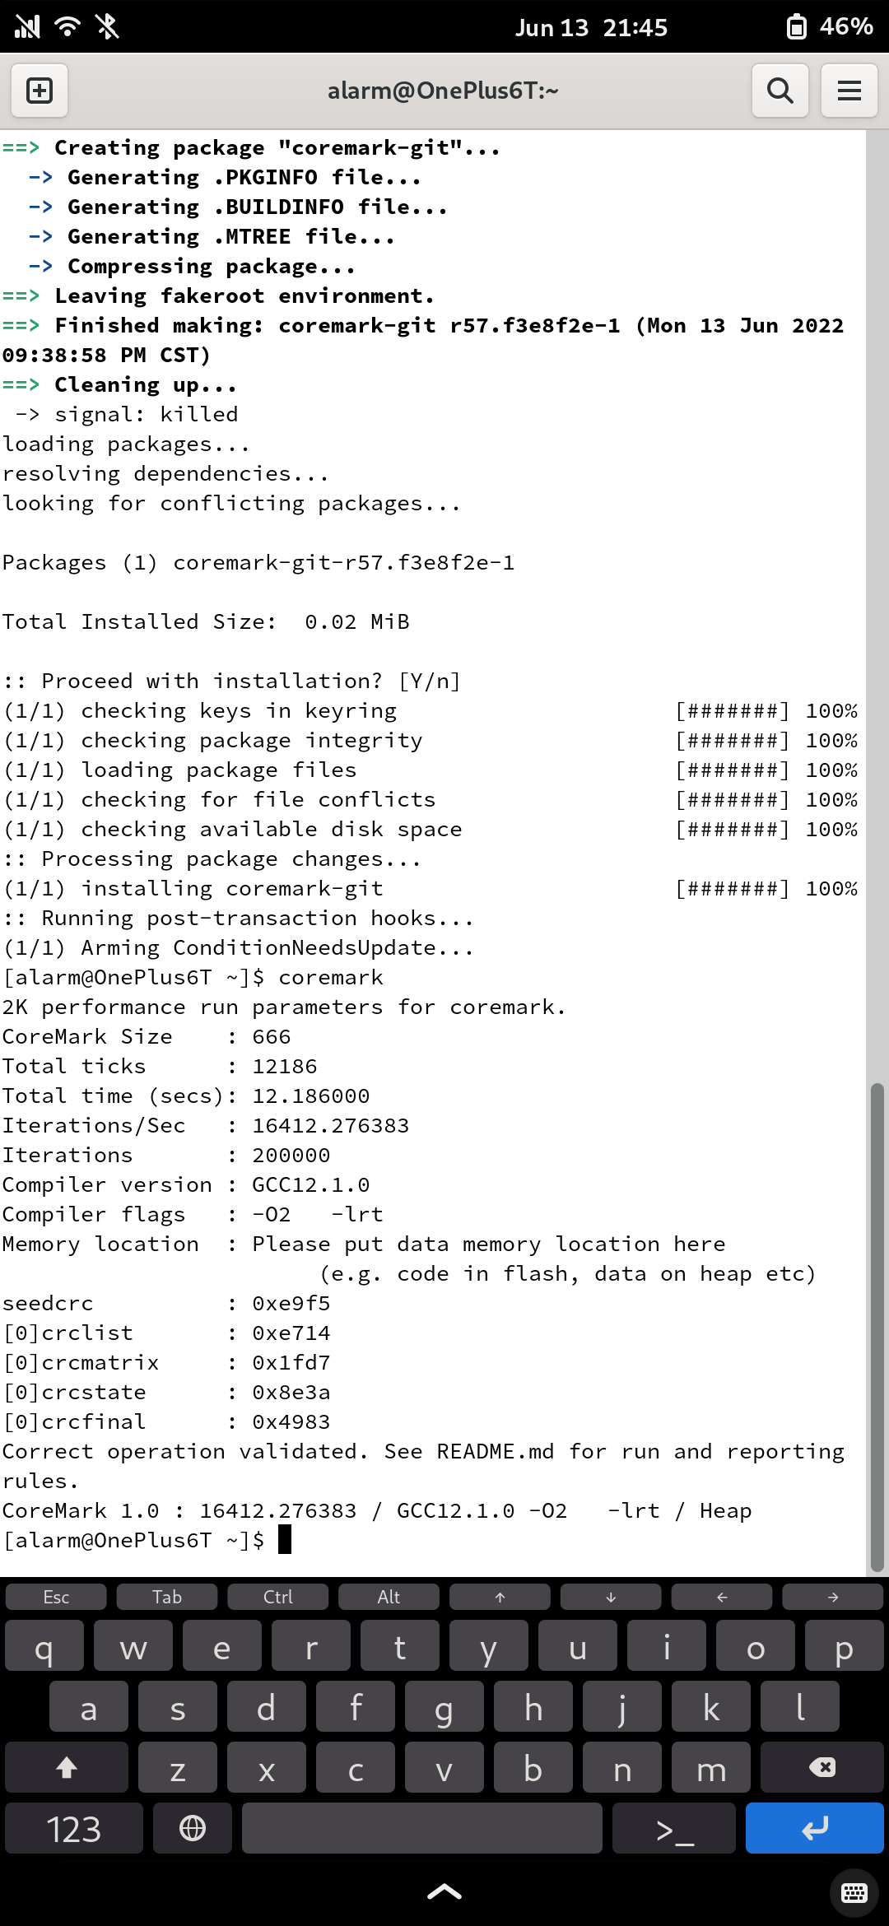Open keyboard options icon at bottom right
The image size is (889, 1926).
854,1892
